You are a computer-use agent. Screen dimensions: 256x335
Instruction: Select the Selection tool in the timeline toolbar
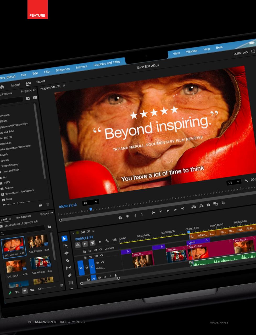tap(64, 238)
